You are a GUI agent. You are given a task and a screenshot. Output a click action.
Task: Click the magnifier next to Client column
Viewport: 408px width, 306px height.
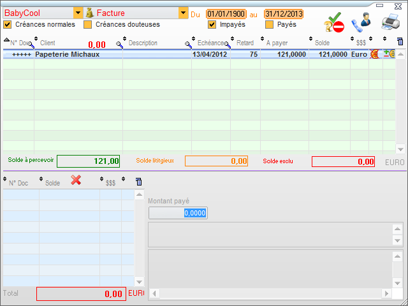(x=119, y=43)
